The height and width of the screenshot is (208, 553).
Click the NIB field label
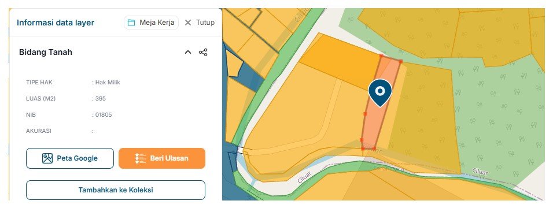point(31,115)
